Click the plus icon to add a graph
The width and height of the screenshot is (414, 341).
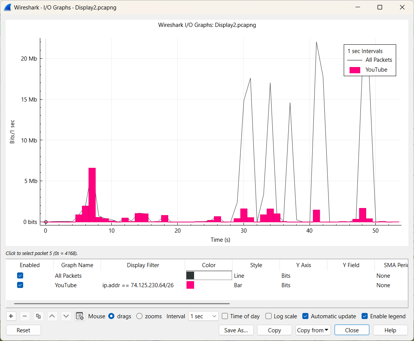(x=11, y=316)
